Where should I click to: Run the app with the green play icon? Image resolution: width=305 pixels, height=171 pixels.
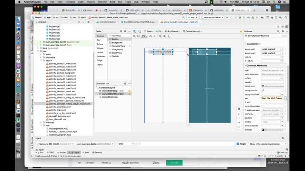point(227,18)
